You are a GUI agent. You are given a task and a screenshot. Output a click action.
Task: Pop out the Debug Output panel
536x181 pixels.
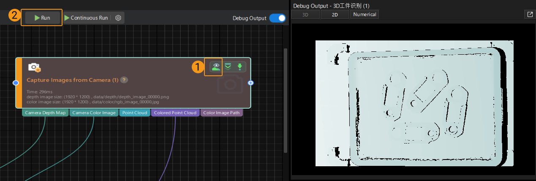pyautogui.click(x=530, y=14)
